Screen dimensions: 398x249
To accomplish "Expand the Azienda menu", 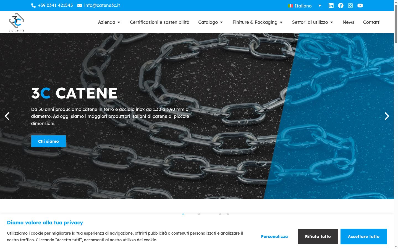I will pyautogui.click(x=109, y=22).
